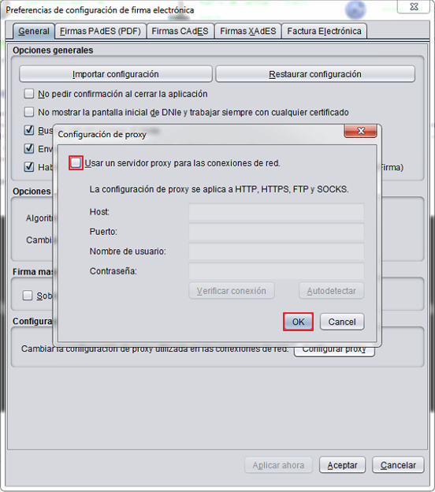Close the Configuración de proxy dialog
Viewport: 435px width, 492px height.
(361, 131)
